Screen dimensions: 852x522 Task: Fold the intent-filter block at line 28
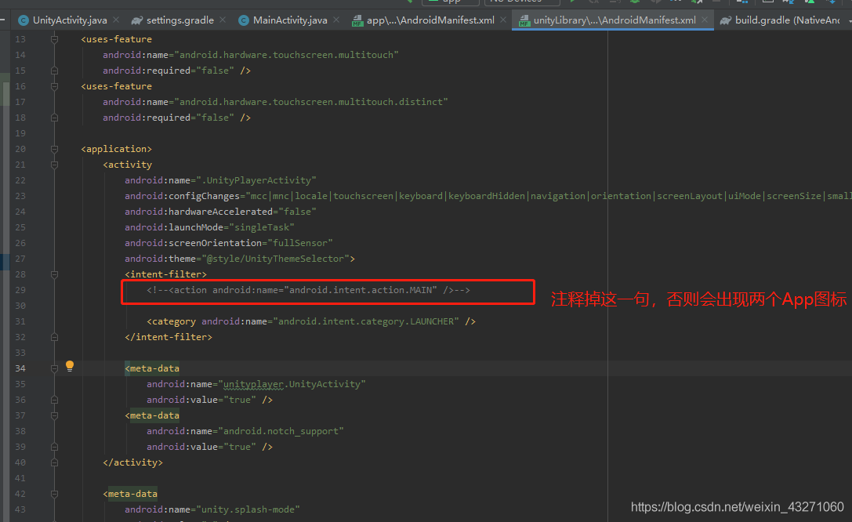(54, 274)
